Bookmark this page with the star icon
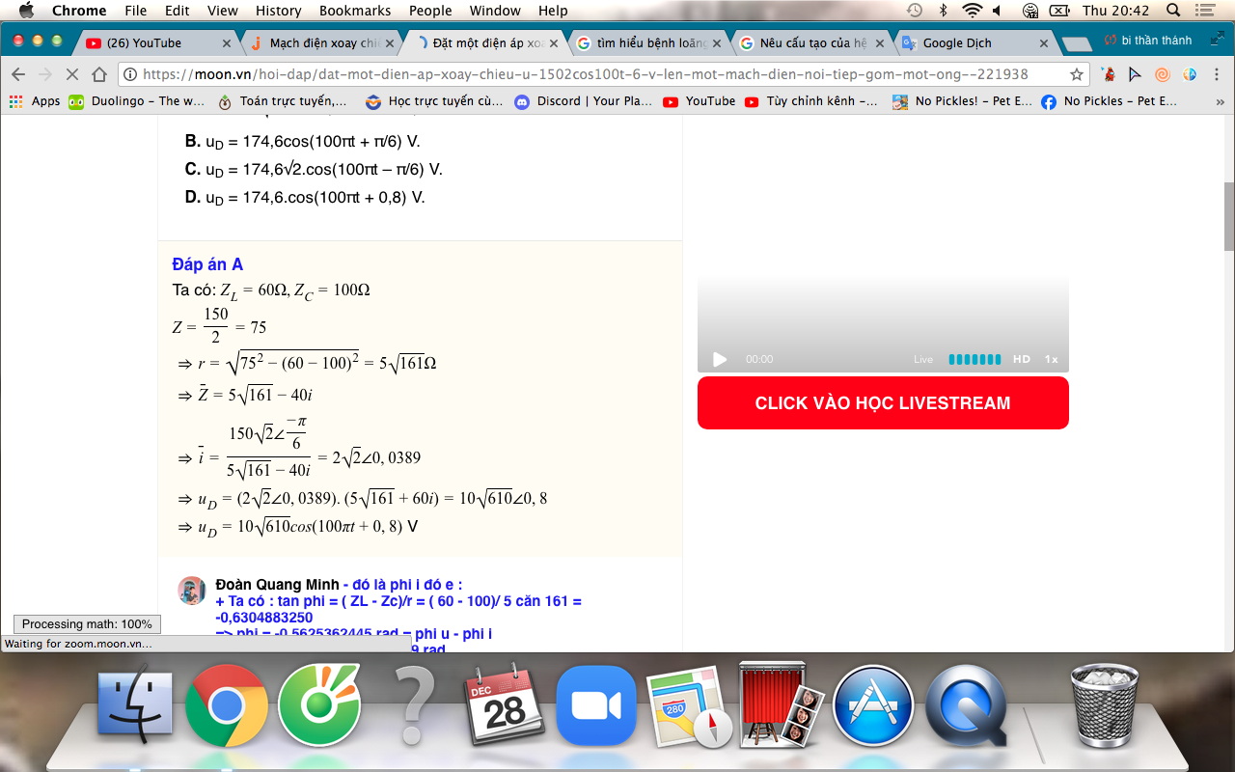 [x=1077, y=74]
